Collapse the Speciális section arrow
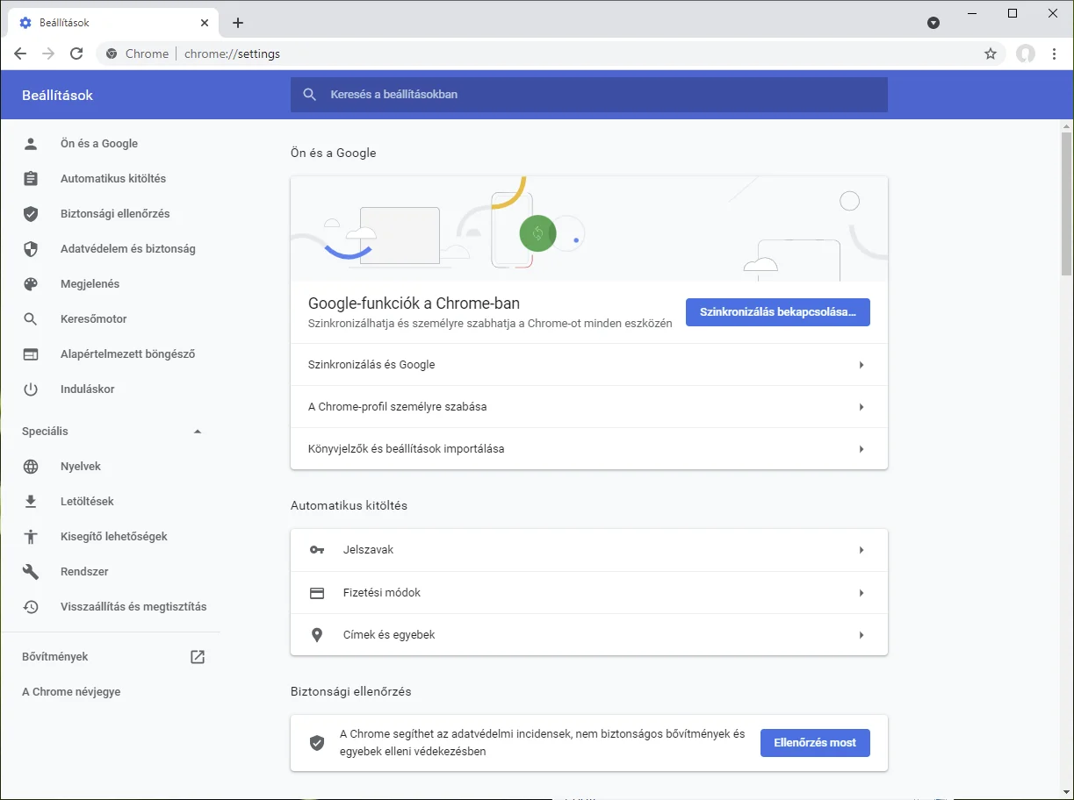Screen dimensions: 1074x800 [198, 432]
